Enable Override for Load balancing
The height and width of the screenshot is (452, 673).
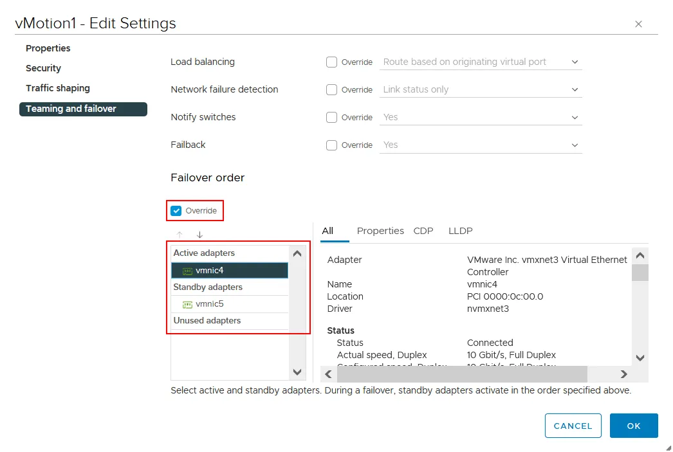pyautogui.click(x=331, y=62)
